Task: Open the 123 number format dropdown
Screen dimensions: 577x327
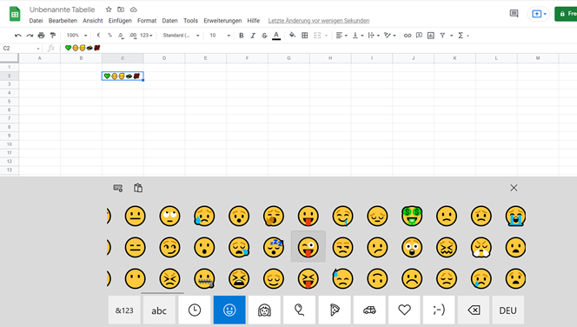Action: [x=146, y=36]
